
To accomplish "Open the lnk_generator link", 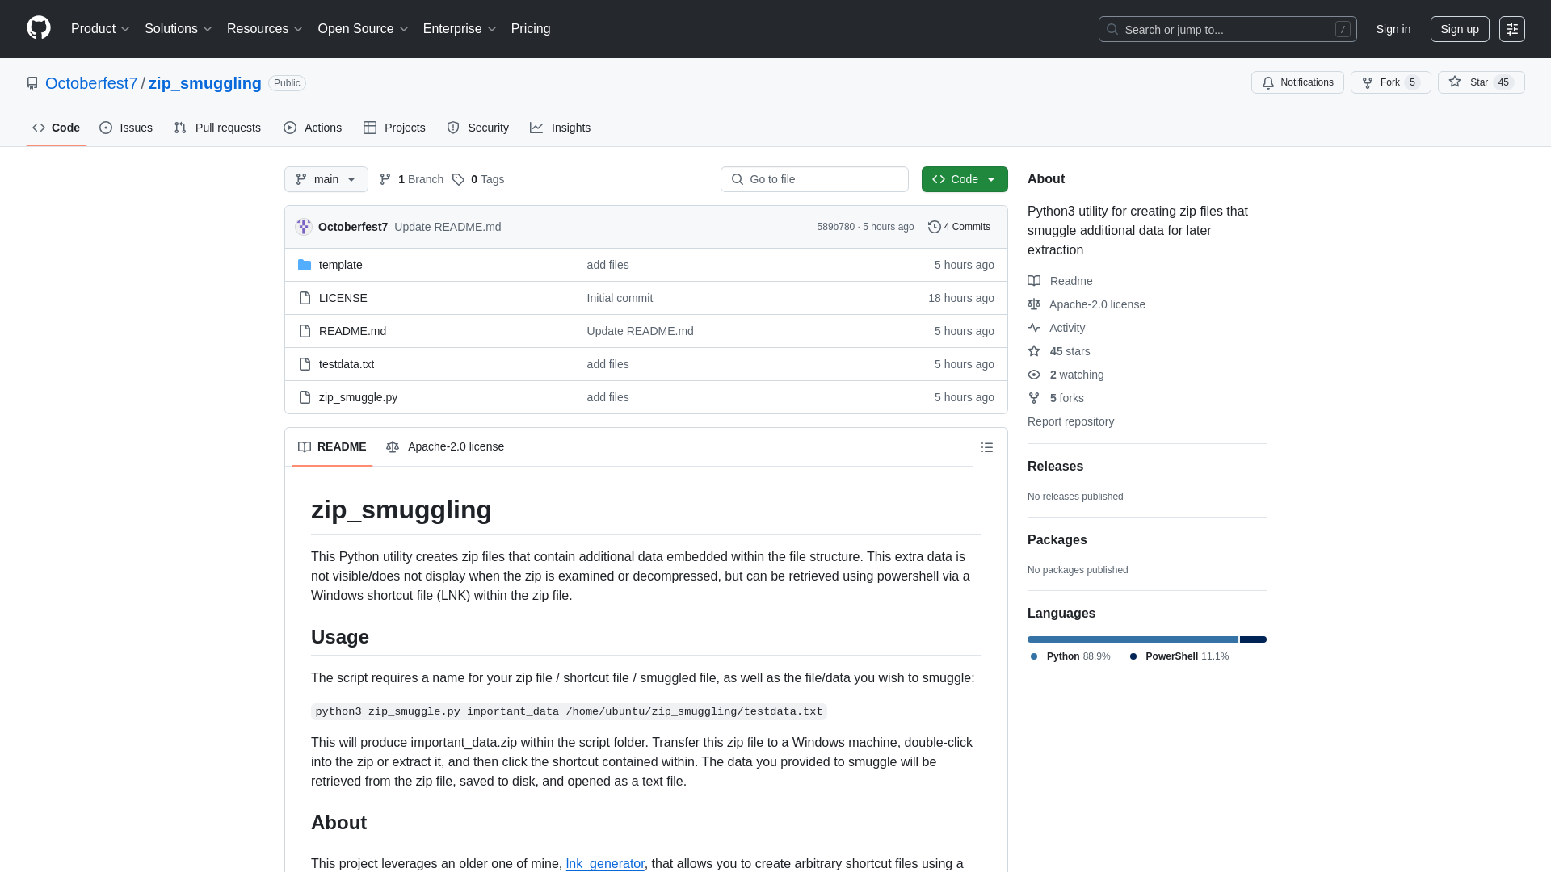I will [x=604, y=863].
